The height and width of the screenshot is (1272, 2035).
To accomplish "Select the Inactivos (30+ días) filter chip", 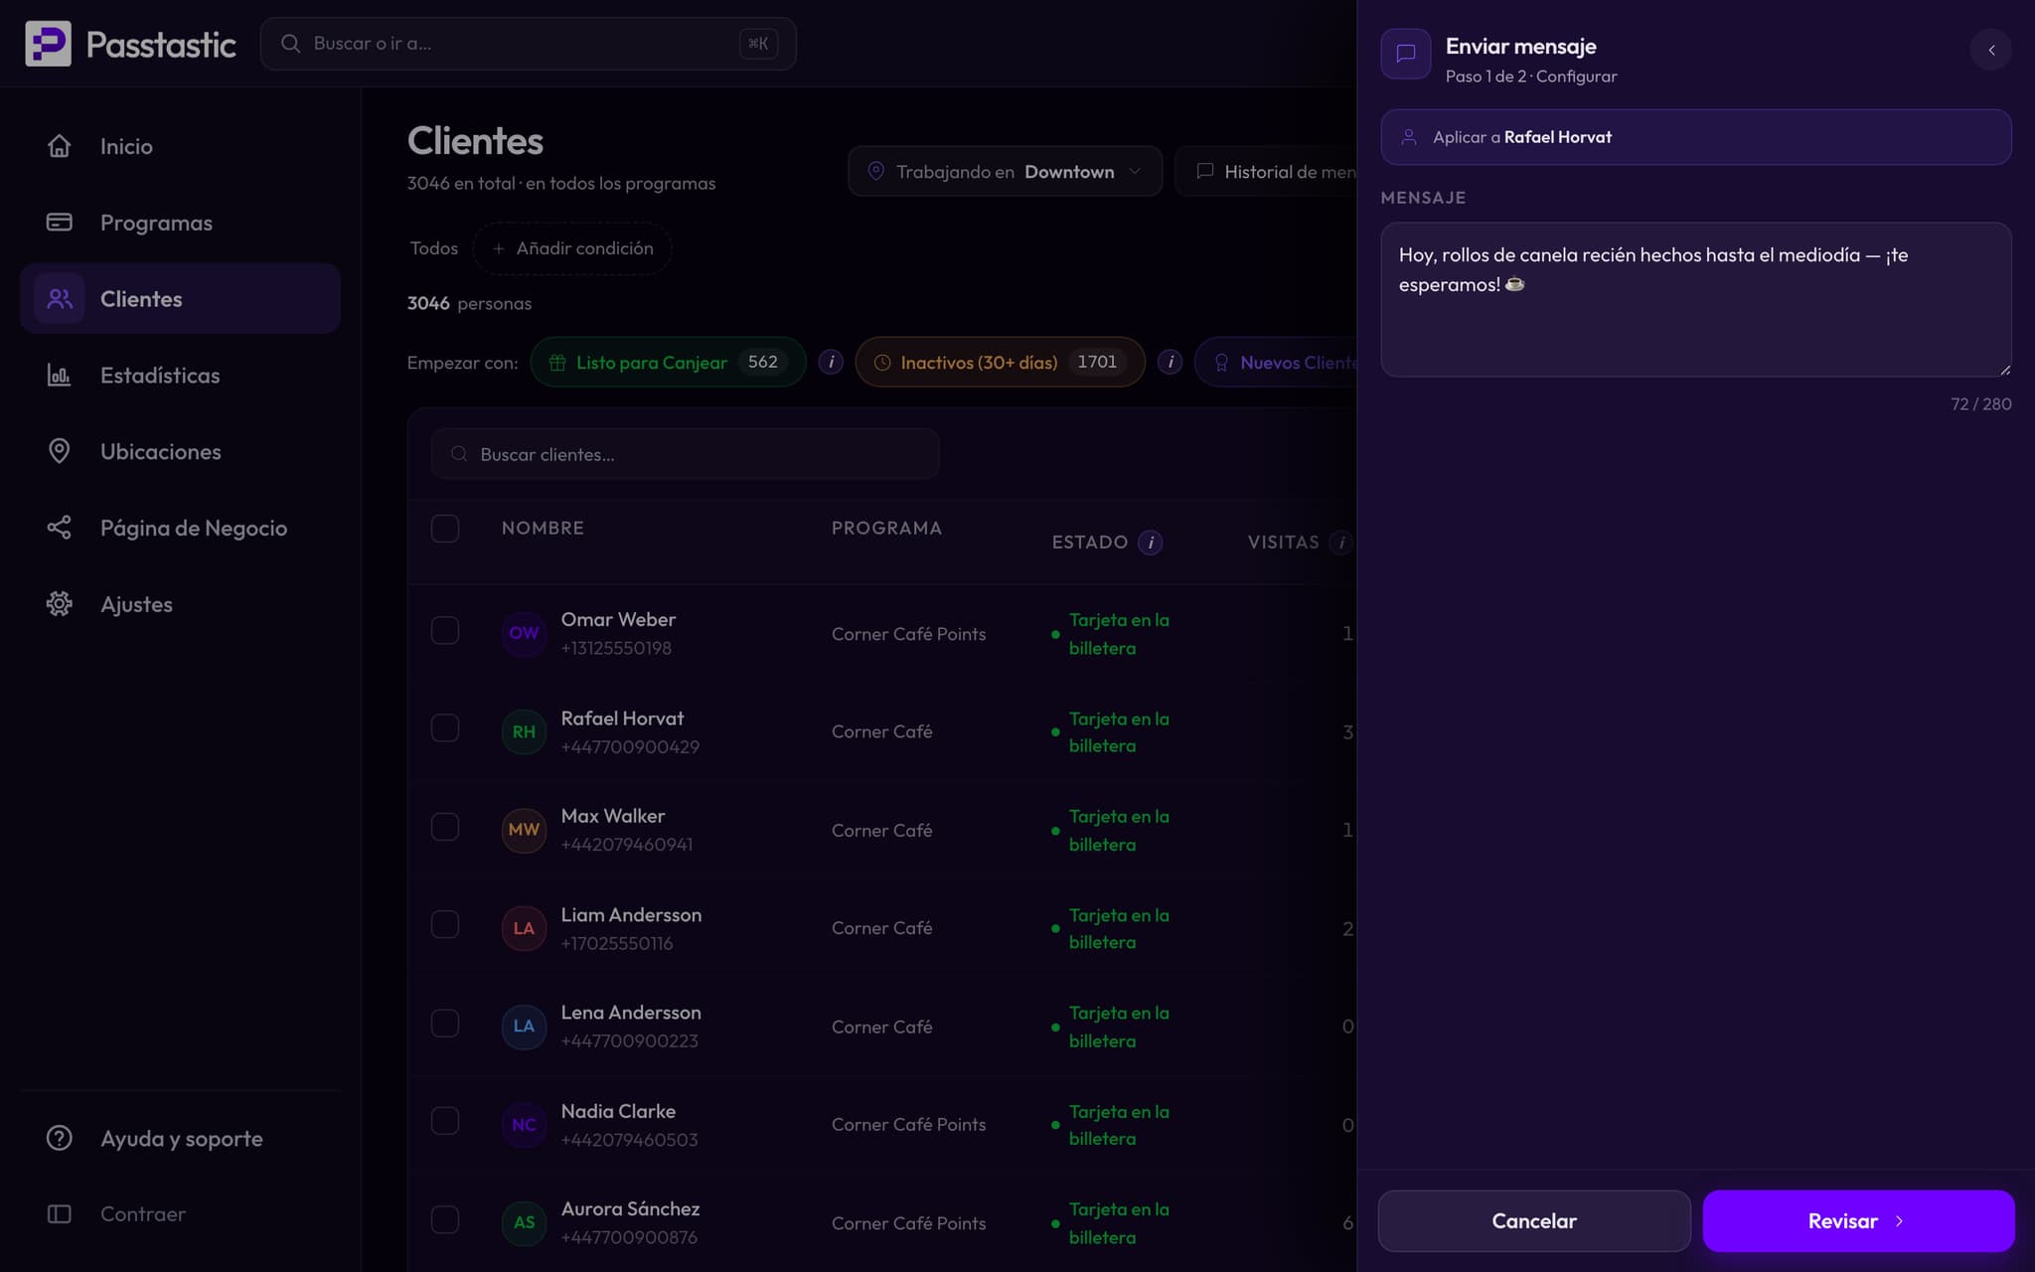I will (x=1000, y=362).
